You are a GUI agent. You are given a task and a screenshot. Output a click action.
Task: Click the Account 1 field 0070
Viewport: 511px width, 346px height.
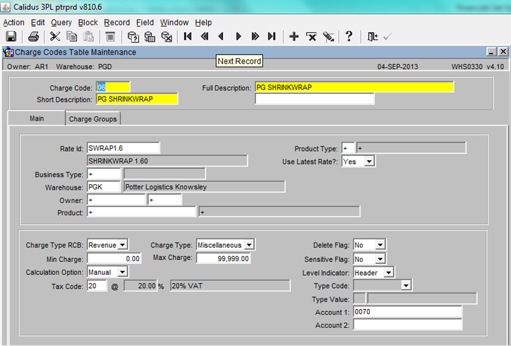(x=407, y=312)
